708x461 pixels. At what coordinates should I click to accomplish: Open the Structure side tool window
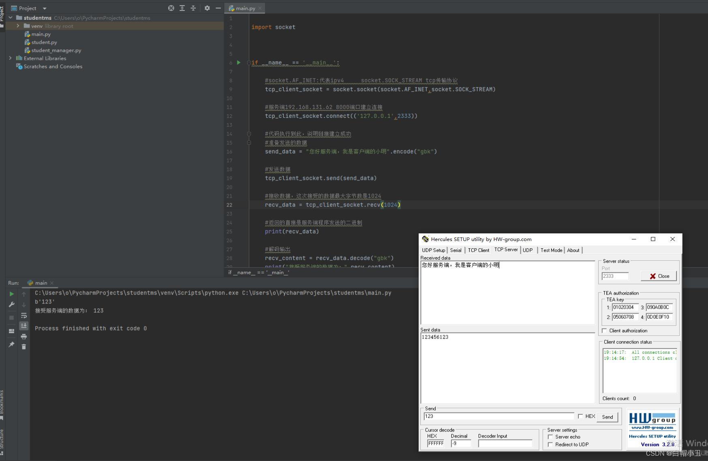(x=2, y=442)
